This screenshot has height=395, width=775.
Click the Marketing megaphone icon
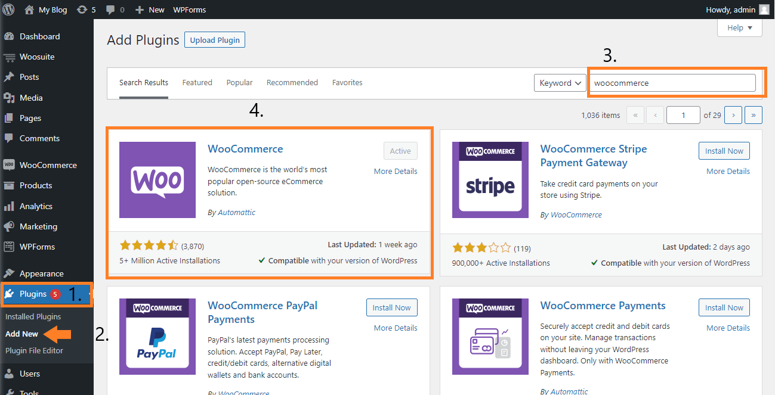coord(9,226)
